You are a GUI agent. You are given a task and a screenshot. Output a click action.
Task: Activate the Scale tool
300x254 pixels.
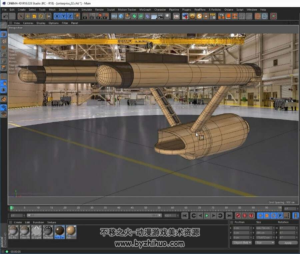click(34, 16)
